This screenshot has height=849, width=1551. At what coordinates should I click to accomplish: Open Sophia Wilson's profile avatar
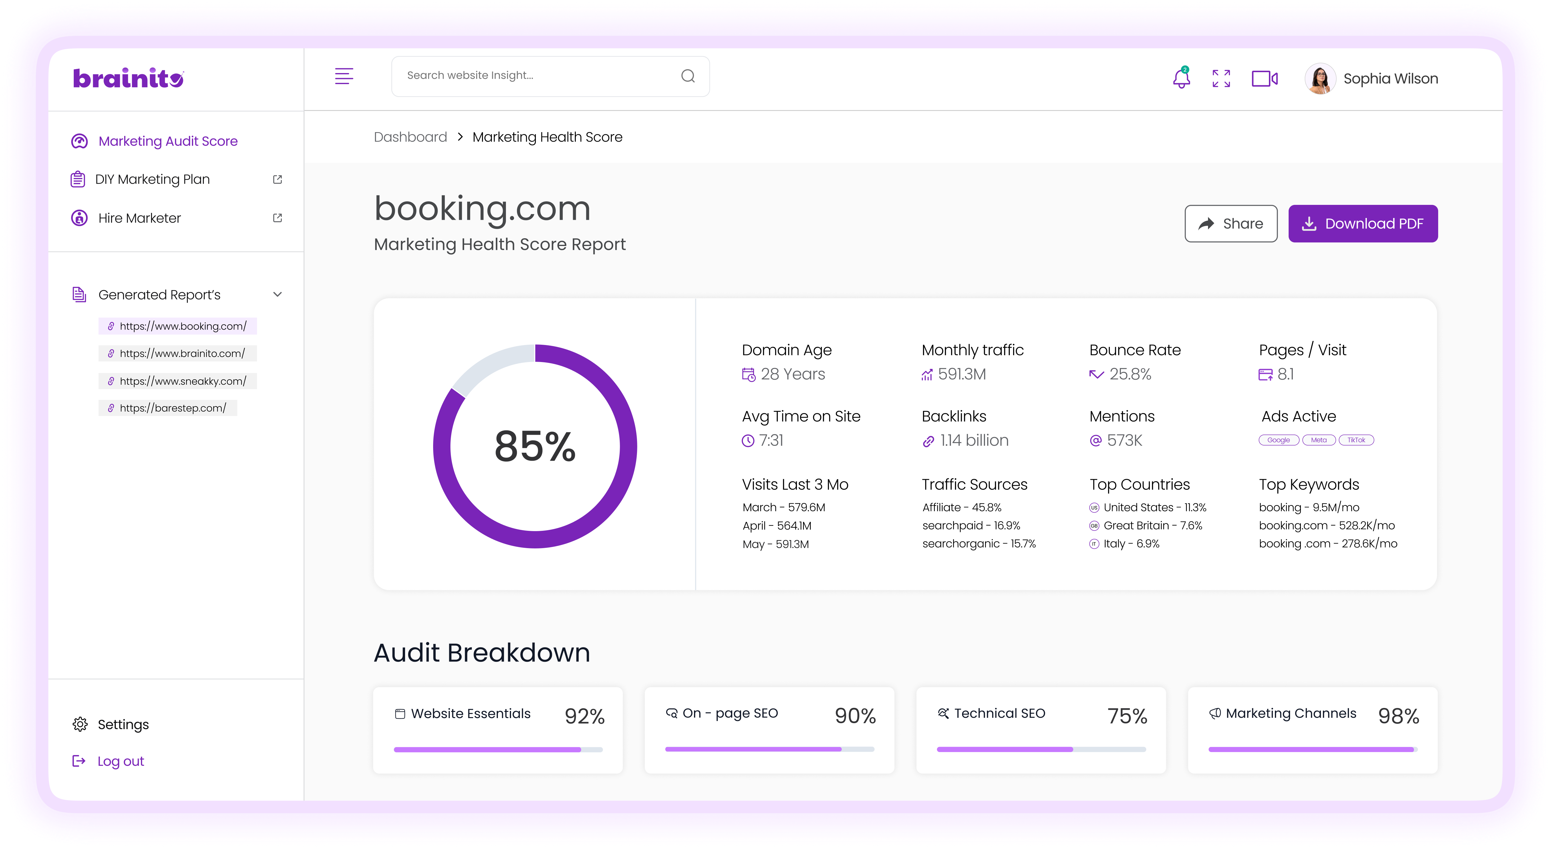coord(1320,79)
